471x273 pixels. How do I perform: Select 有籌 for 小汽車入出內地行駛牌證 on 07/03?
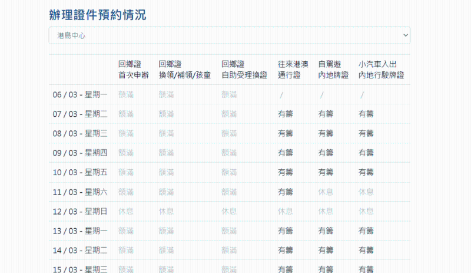coord(366,114)
